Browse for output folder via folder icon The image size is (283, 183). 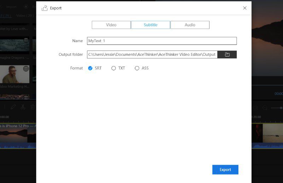click(227, 54)
